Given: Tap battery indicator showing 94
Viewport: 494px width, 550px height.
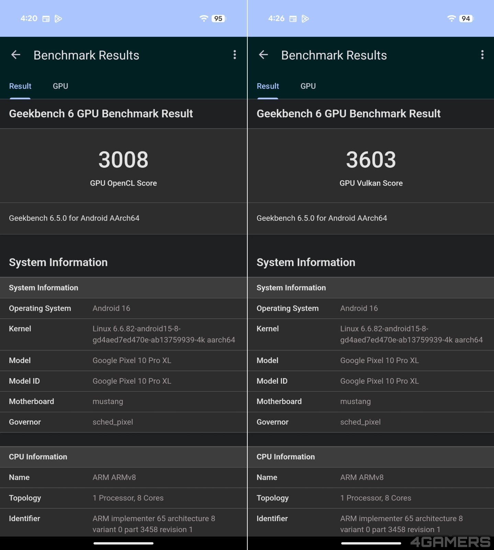Looking at the screenshot, I should [466, 19].
